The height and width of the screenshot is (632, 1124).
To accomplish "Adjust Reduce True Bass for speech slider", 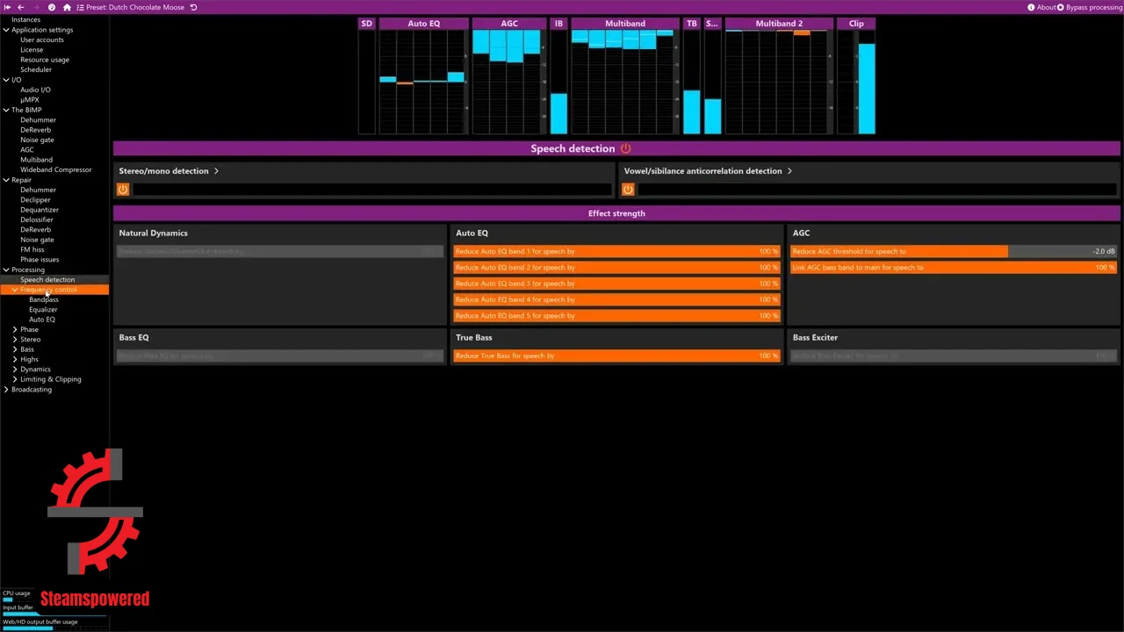I will tap(616, 355).
